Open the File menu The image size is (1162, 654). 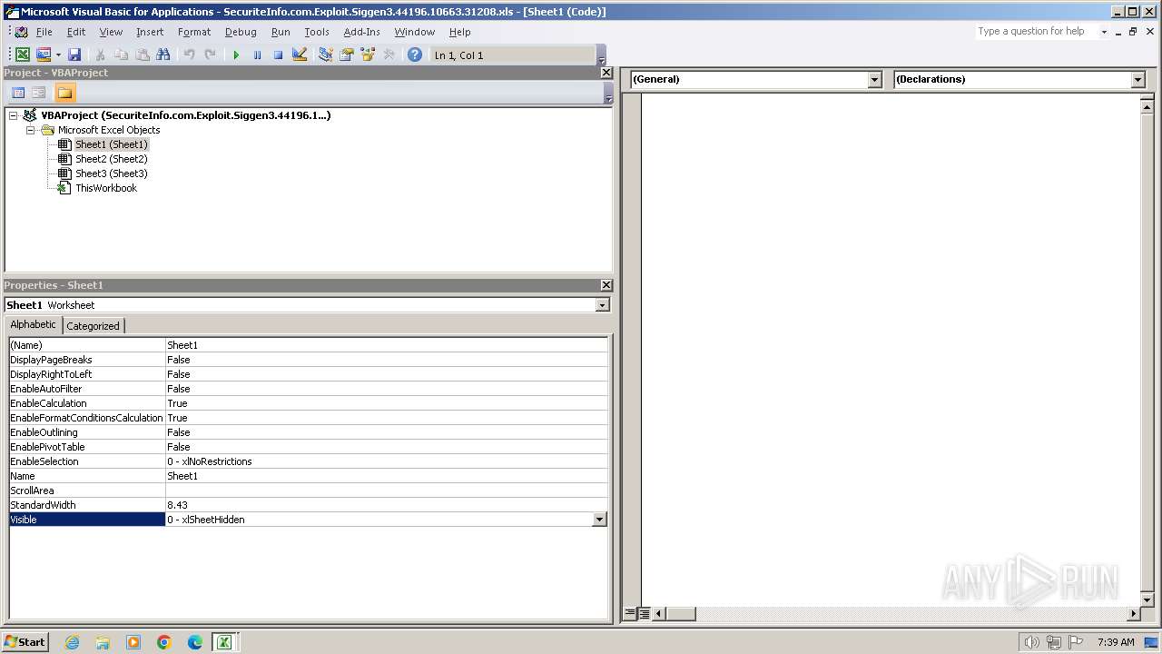(44, 32)
